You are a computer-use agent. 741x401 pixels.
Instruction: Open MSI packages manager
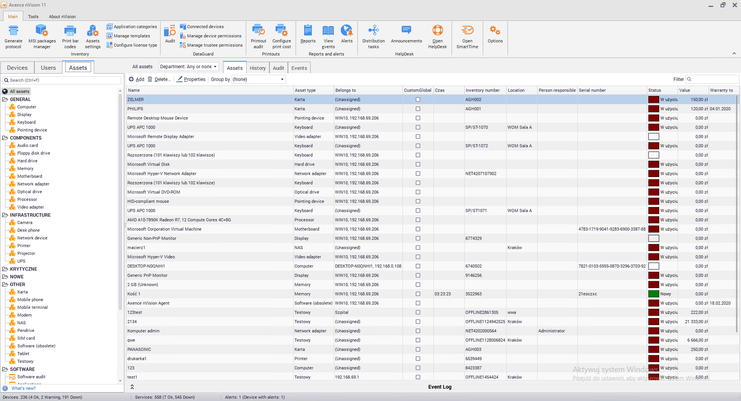click(42, 31)
